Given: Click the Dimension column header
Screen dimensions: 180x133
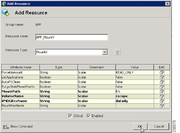Looking at the screenshot, I should point(97,67).
